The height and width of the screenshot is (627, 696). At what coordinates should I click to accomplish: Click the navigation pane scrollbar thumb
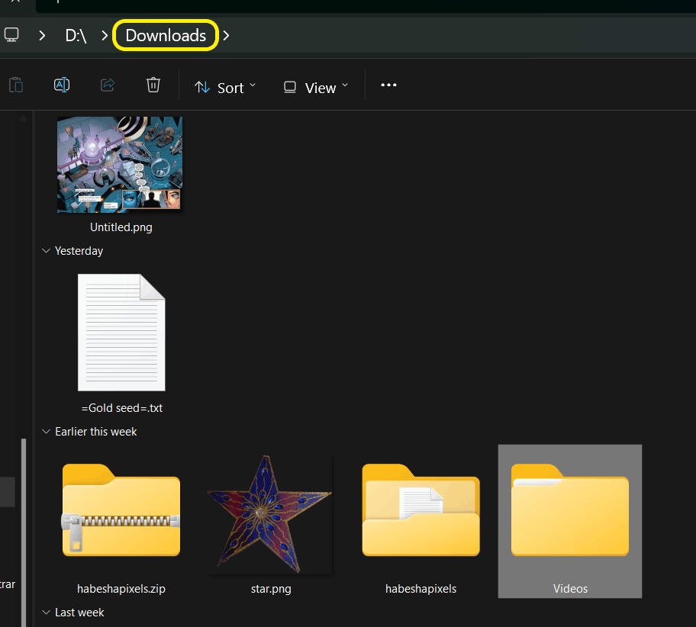tap(24, 532)
